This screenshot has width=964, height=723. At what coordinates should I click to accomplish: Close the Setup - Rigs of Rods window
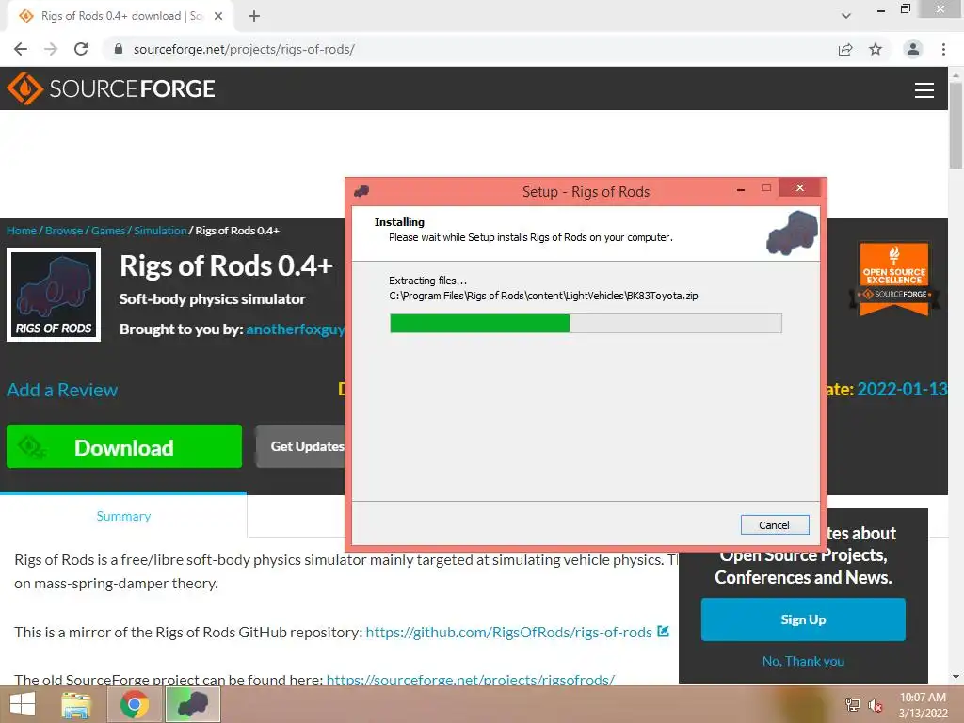tap(799, 187)
